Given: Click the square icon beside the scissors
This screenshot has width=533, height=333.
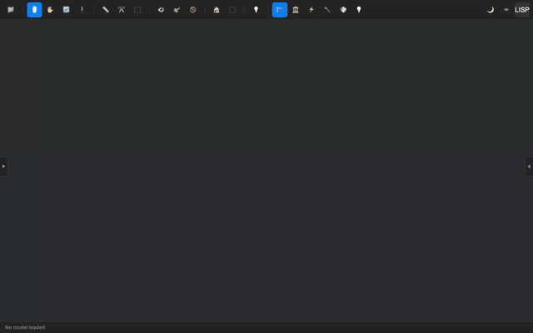Looking at the screenshot, I should 137,9.
